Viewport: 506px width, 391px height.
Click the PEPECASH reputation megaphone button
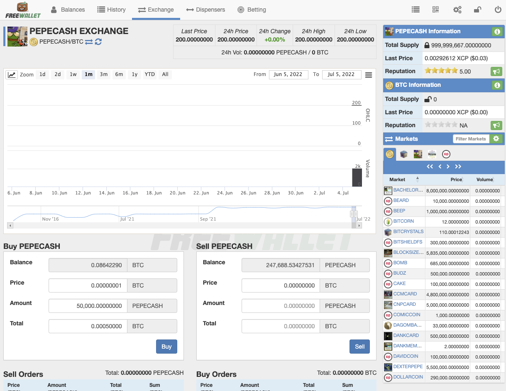(496, 71)
